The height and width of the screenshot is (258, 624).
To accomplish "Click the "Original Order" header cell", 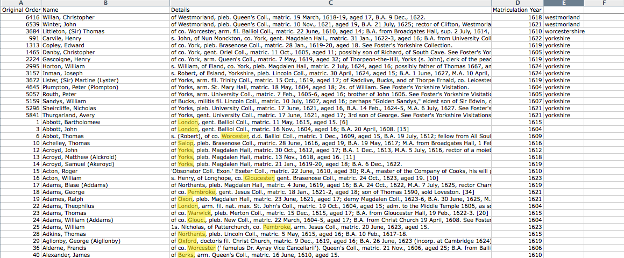I will (21, 10).
